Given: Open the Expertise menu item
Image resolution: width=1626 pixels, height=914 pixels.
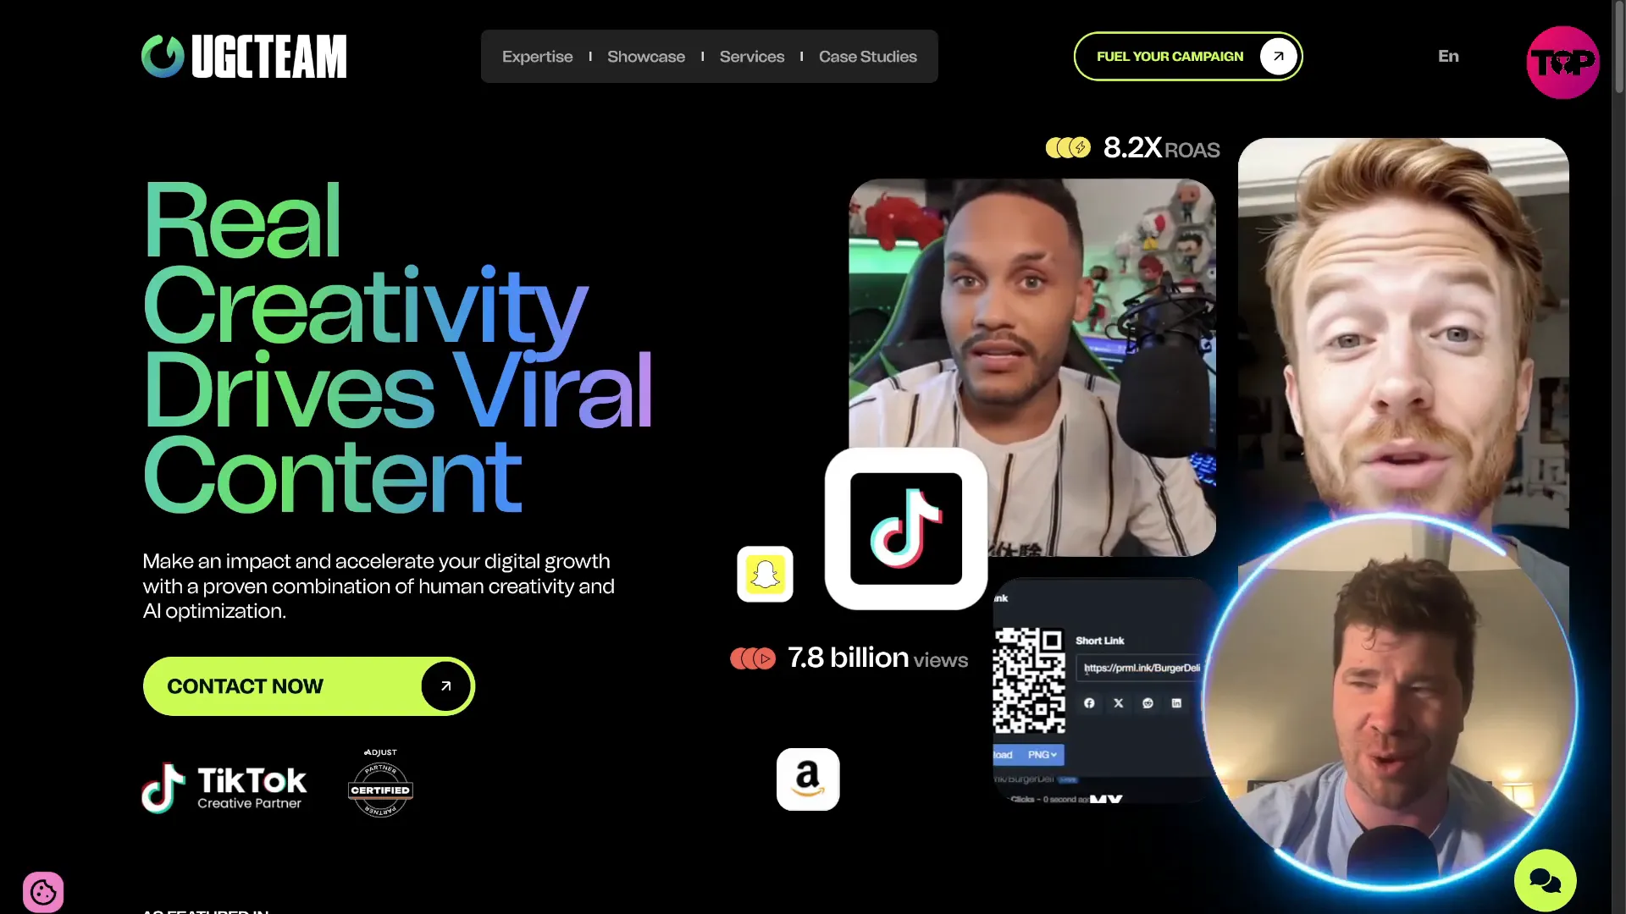Looking at the screenshot, I should 537,57.
